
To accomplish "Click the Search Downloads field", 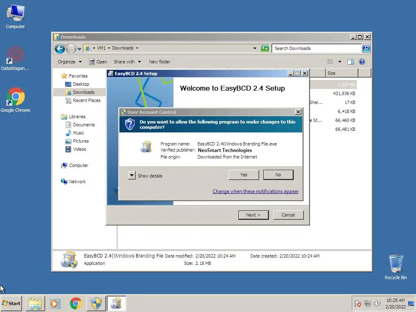I will point(317,48).
